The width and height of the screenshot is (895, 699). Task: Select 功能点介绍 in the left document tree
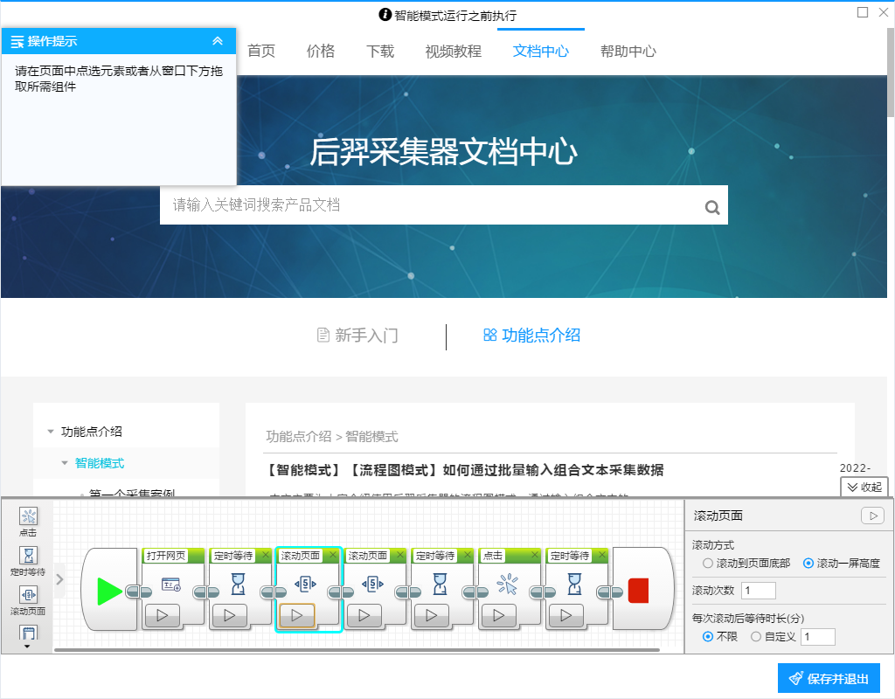coord(91,432)
